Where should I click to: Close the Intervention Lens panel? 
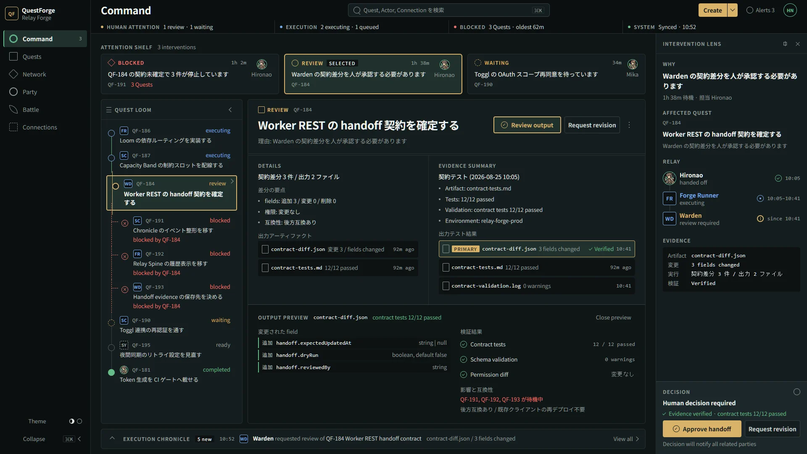click(x=798, y=44)
